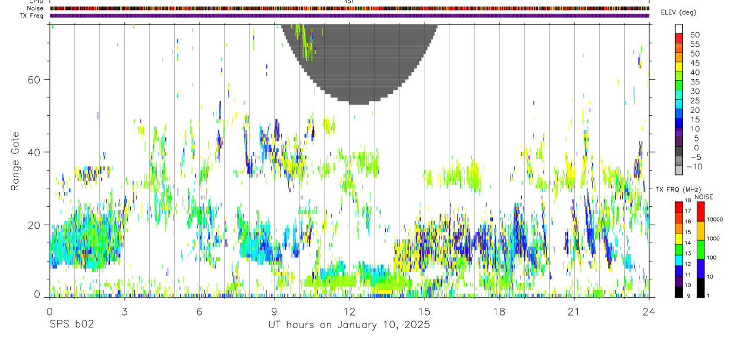The width and height of the screenshot is (730, 337).
Task: Click the multicolored Noise strip above plot
Action: tap(350, 8)
